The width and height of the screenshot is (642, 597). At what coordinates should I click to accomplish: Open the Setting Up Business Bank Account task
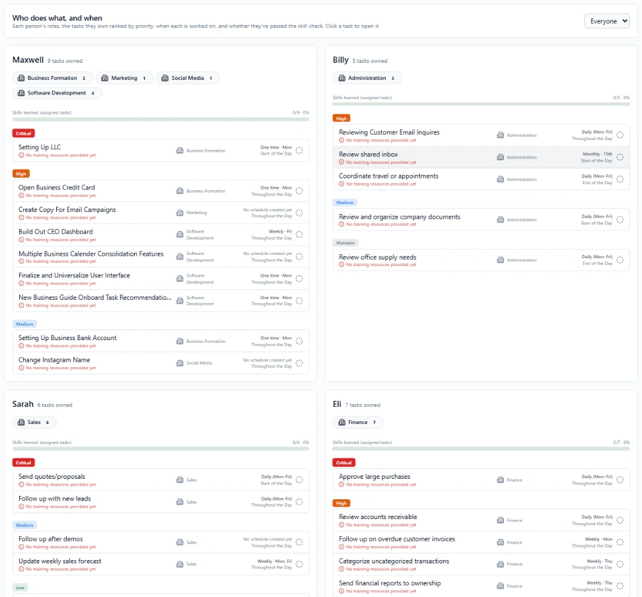pyautogui.click(x=161, y=341)
